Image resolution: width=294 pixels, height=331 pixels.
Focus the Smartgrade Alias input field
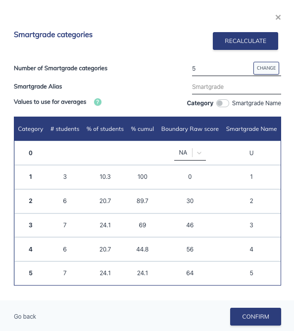point(237,87)
